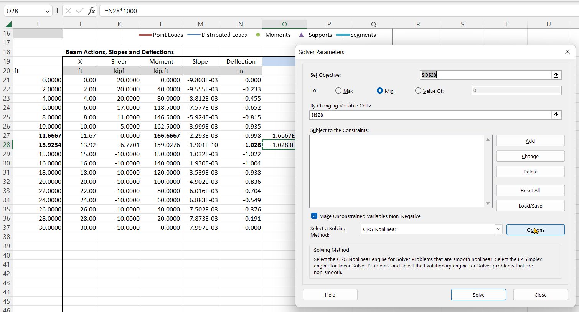Select the Max radio button
This screenshot has height=312, width=579.
338,91
